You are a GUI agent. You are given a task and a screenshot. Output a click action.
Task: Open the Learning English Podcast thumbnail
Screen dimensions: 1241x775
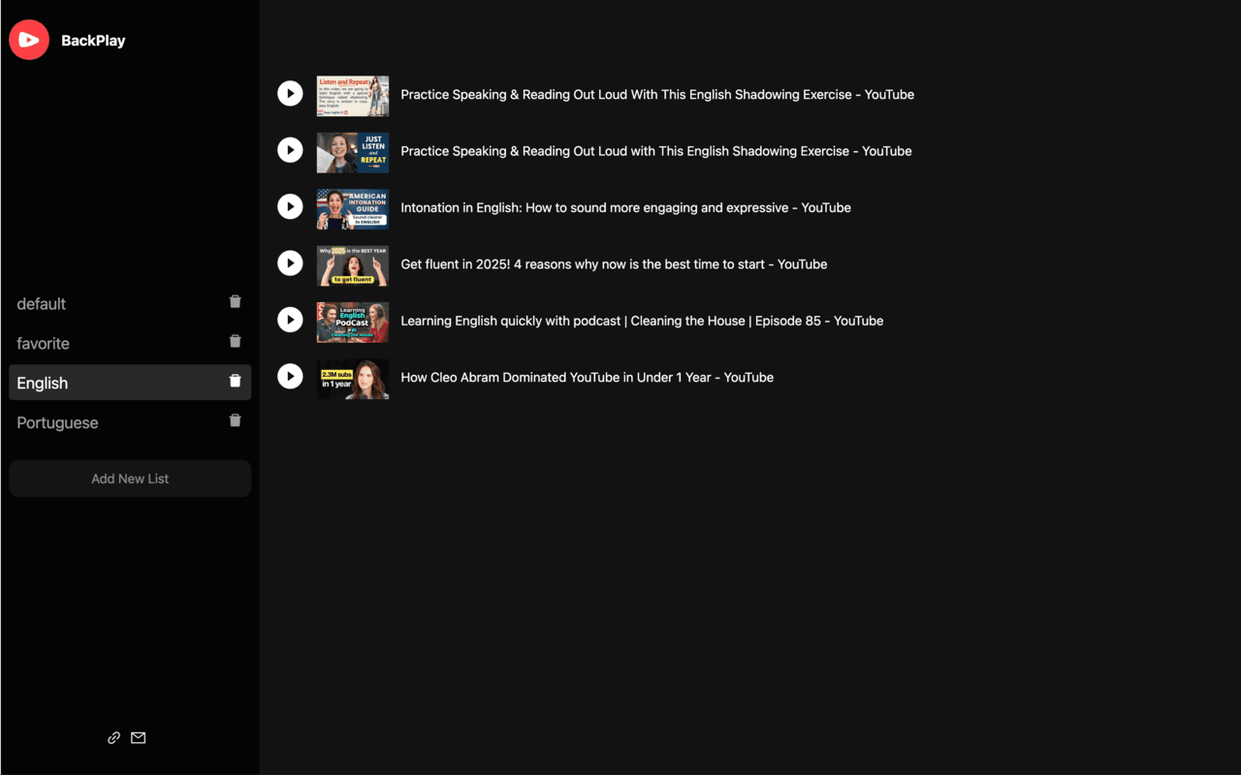pyautogui.click(x=353, y=323)
